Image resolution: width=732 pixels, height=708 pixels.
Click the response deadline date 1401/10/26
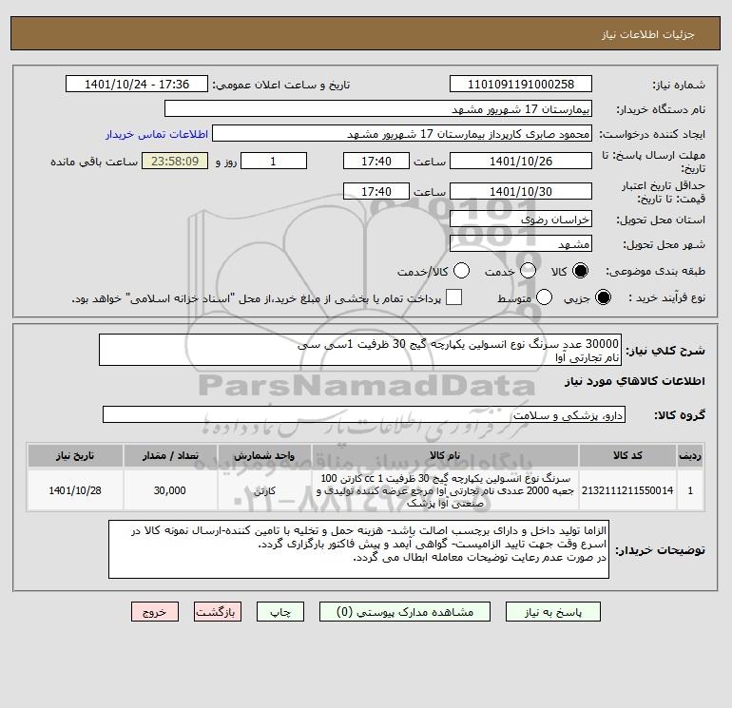click(x=521, y=161)
